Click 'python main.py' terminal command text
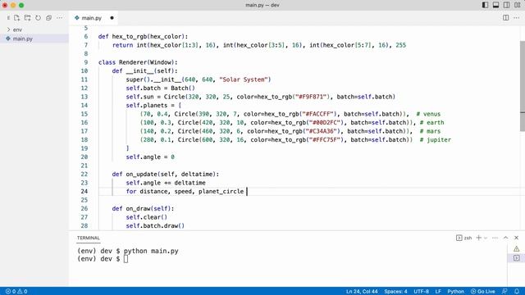The height and width of the screenshot is (295, 525). tap(151, 251)
